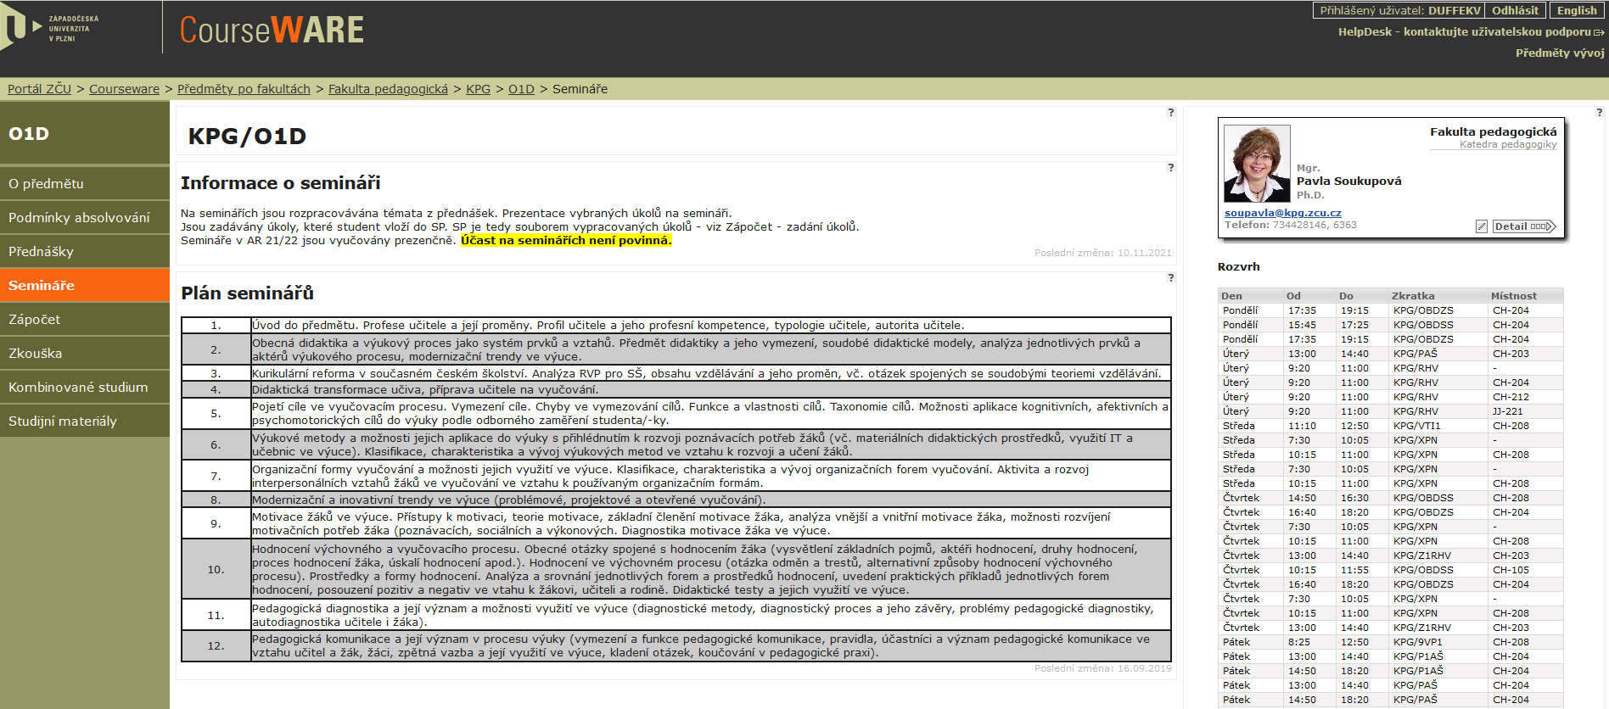Open the HelpDesk user support link

click(x=1471, y=32)
